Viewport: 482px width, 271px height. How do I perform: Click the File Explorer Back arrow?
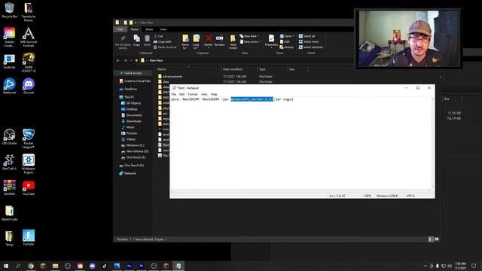(118, 60)
